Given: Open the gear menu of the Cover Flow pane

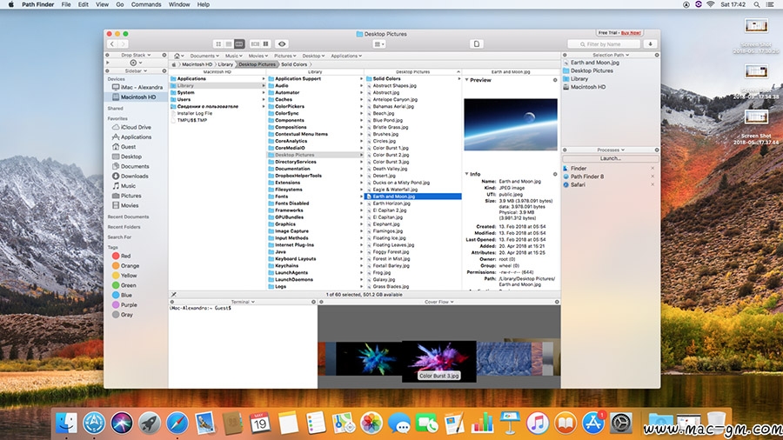Looking at the screenshot, I should [557, 302].
